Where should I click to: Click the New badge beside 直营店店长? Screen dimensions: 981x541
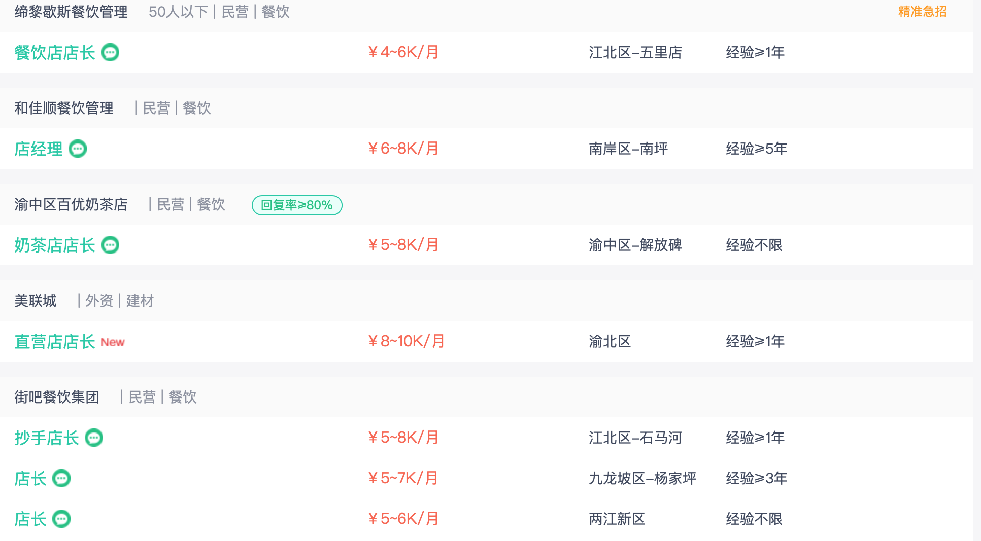(x=113, y=342)
